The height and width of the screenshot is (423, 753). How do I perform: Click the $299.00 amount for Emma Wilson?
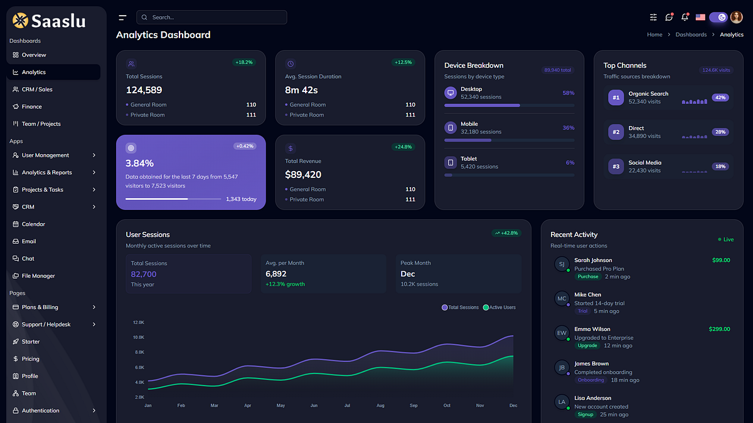coord(720,329)
